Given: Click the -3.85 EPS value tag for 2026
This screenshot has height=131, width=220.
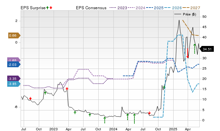Looking at the screenshot, I should pos(14,84).
